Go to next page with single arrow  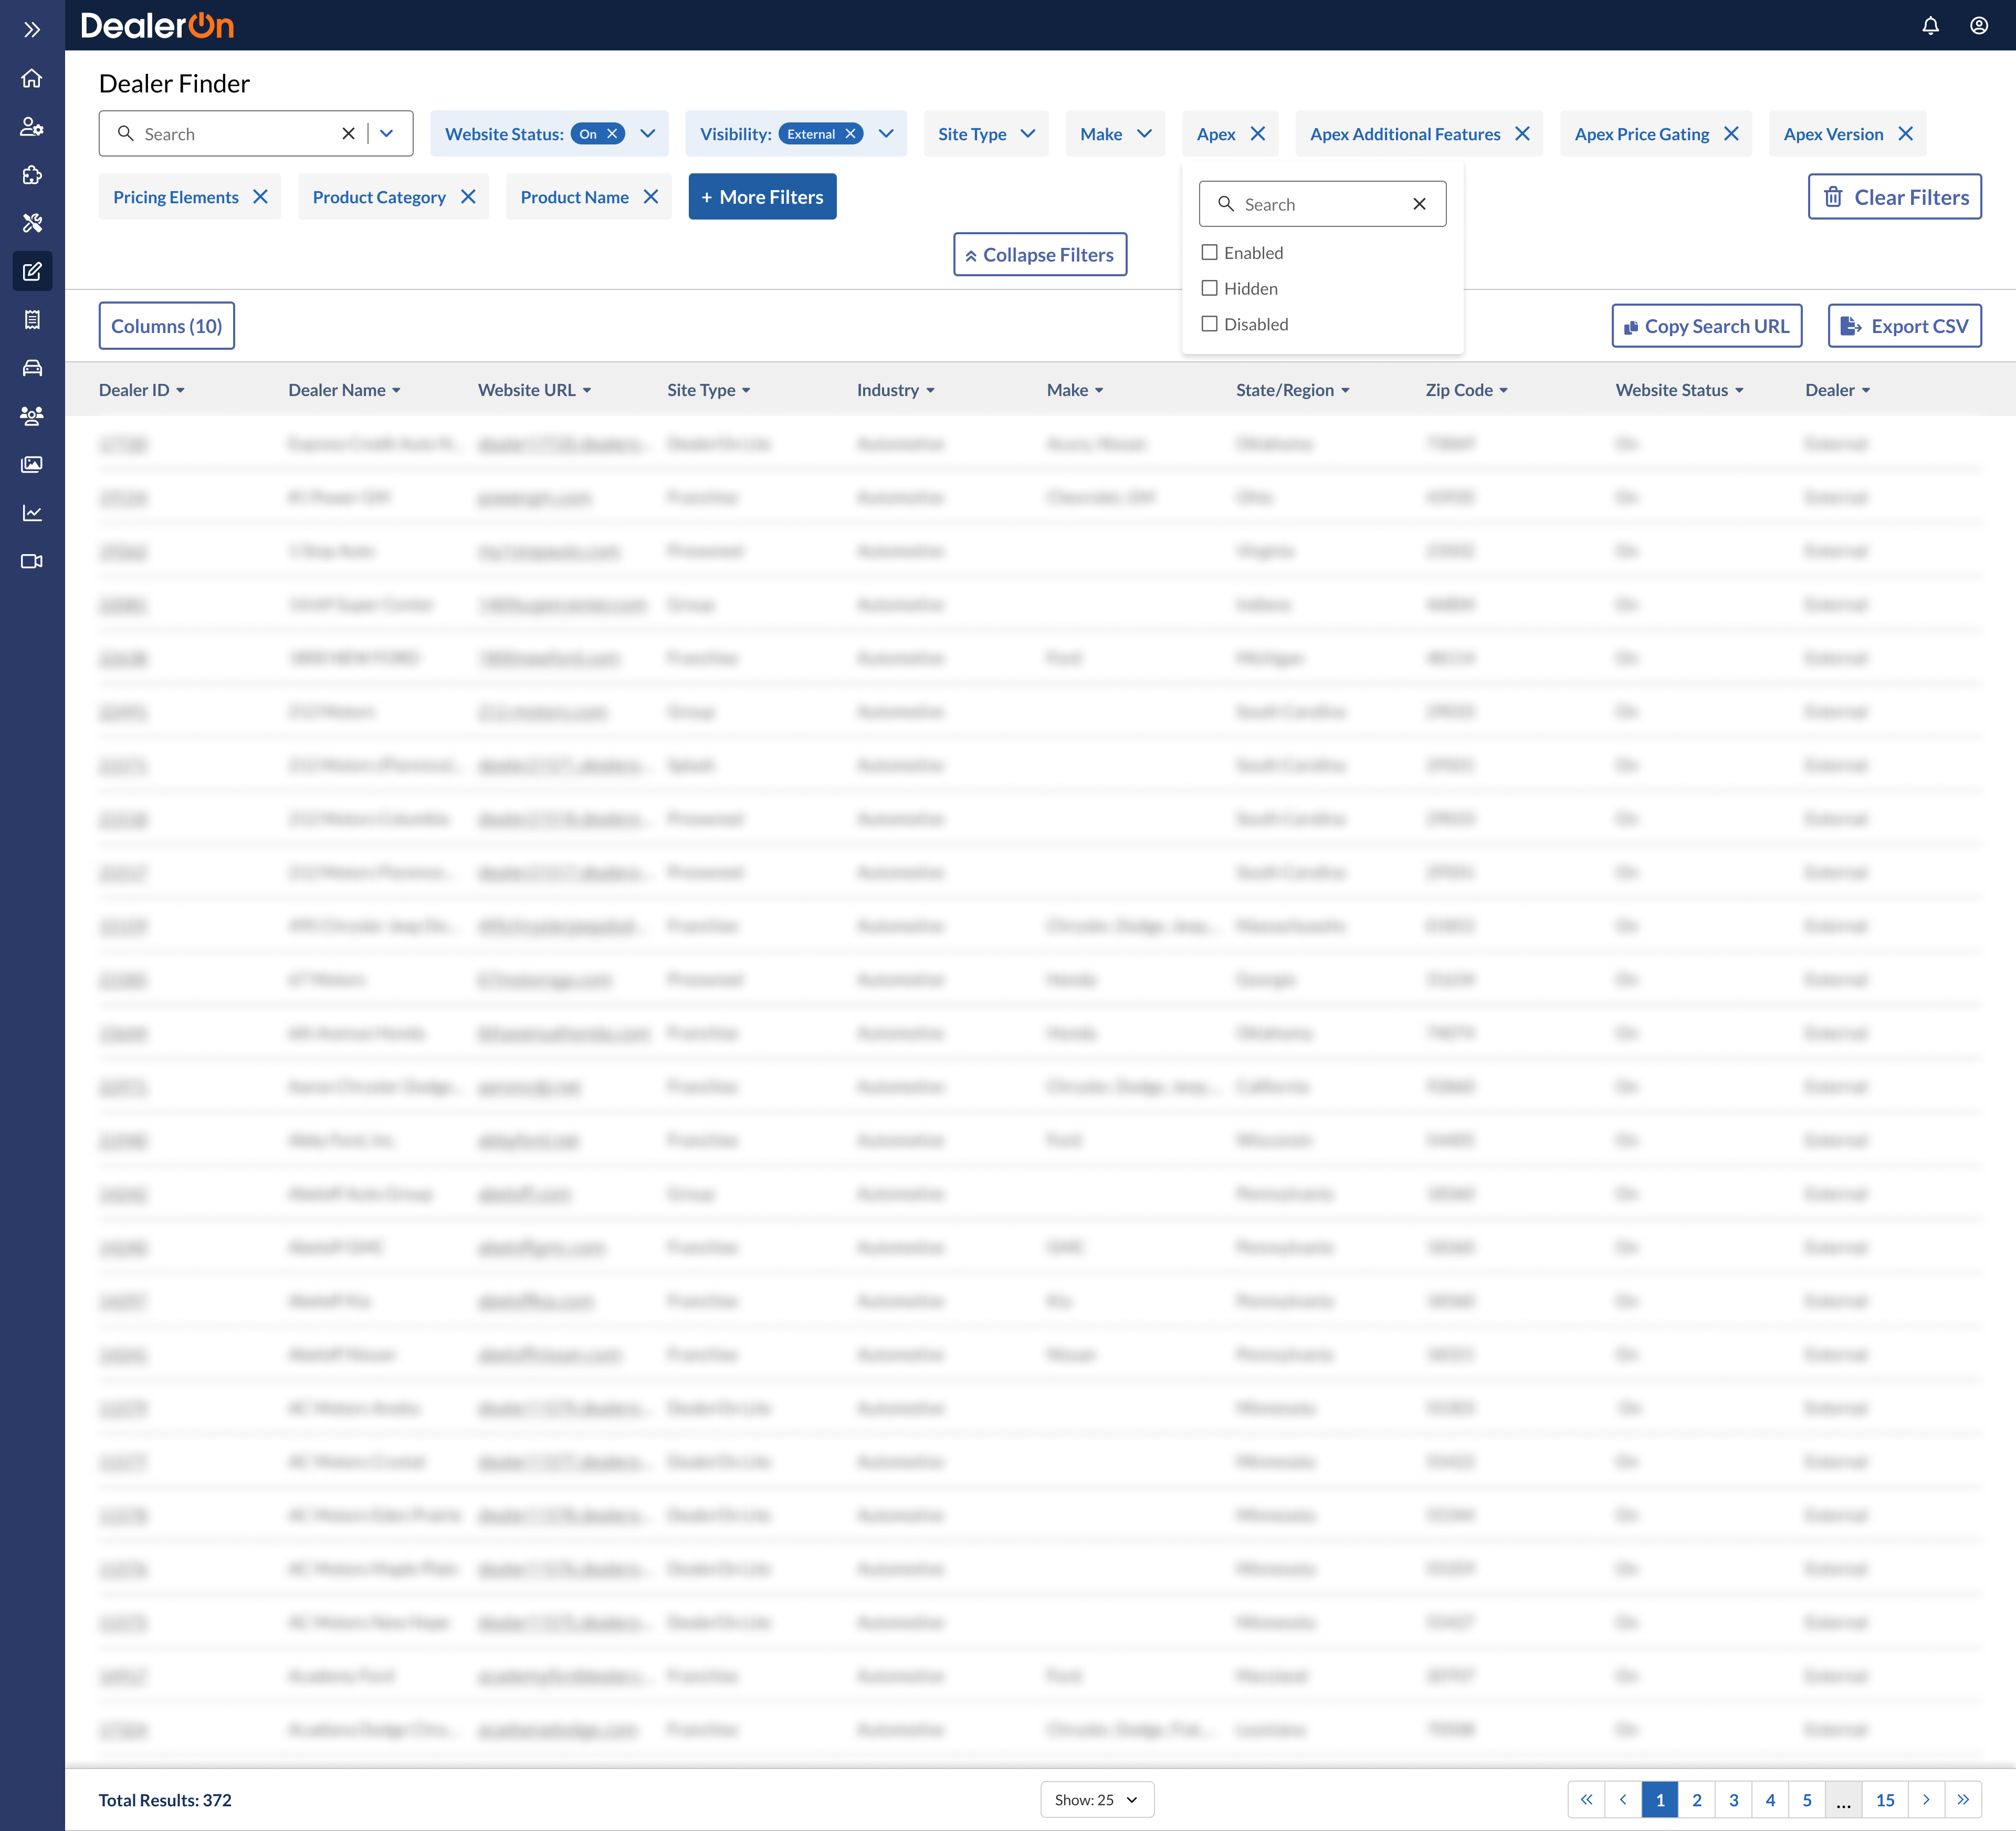point(1926,1800)
